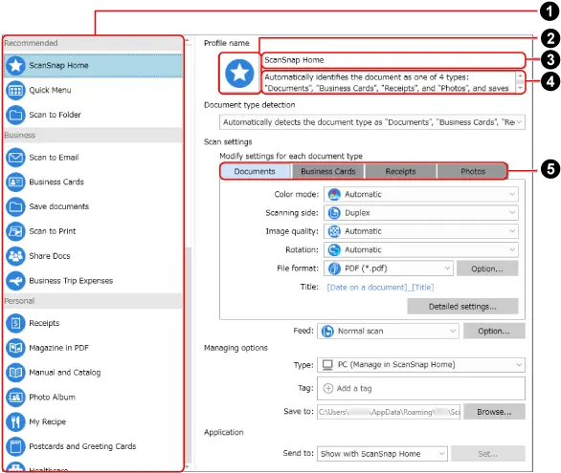Select the Magazine in PDF profile label
561x473 pixels.
tap(58, 348)
